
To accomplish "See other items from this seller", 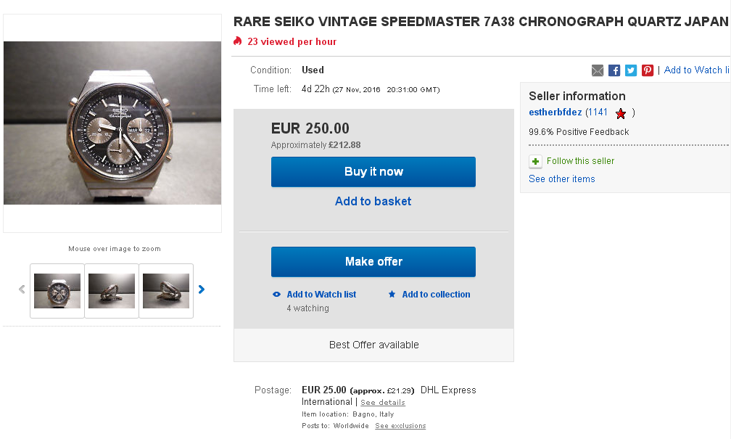I will 561,179.
